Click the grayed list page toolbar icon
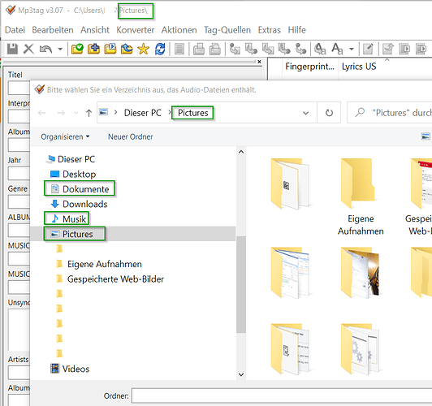Image resolution: width=432 pixels, height=406 pixels. [x=179, y=49]
